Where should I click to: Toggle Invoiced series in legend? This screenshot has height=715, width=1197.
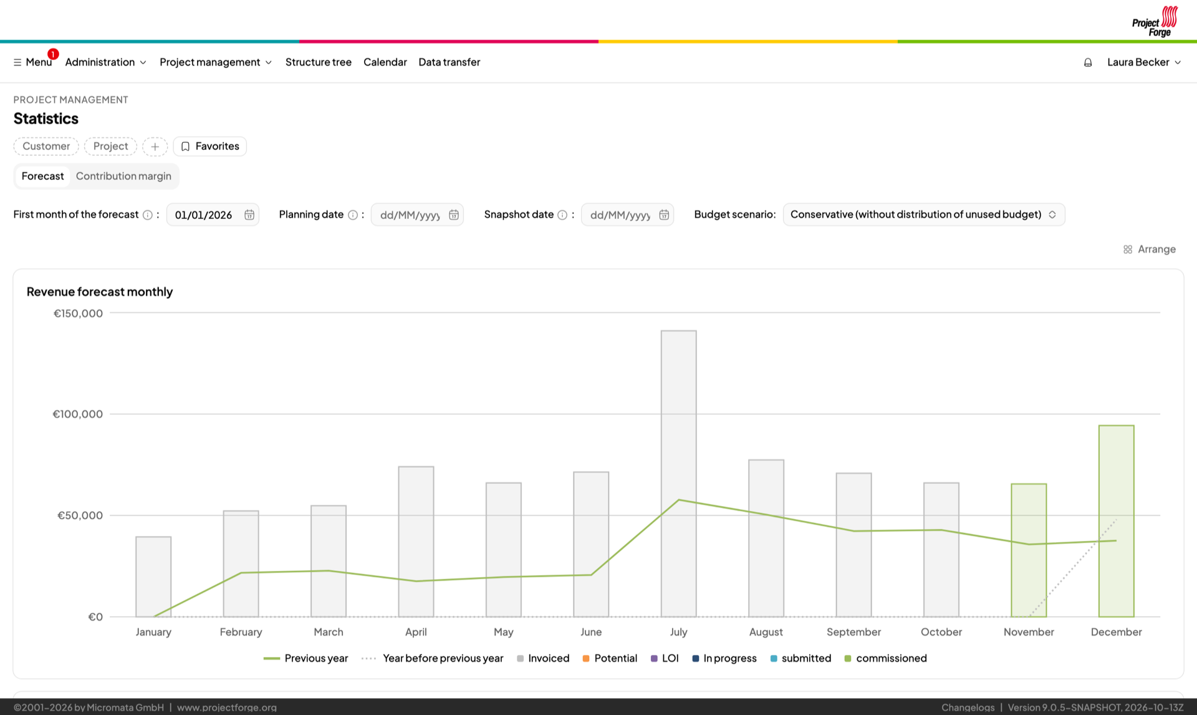tap(543, 658)
